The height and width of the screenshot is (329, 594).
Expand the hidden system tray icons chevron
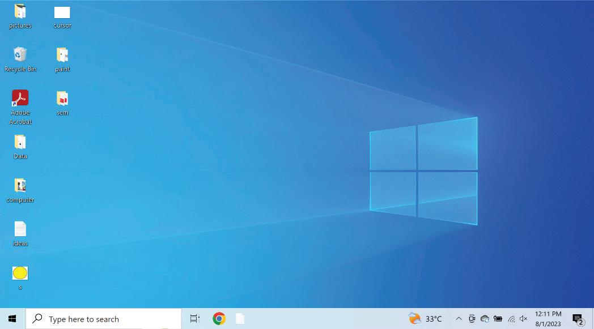tap(459, 319)
